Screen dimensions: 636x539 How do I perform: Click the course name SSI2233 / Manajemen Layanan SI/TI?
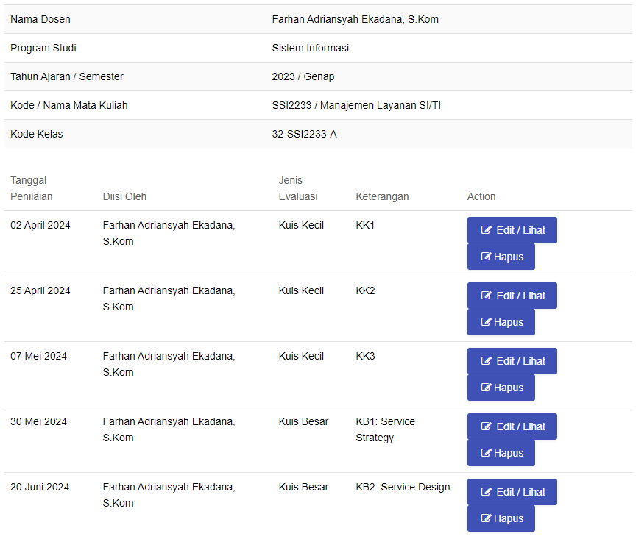(356, 105)
